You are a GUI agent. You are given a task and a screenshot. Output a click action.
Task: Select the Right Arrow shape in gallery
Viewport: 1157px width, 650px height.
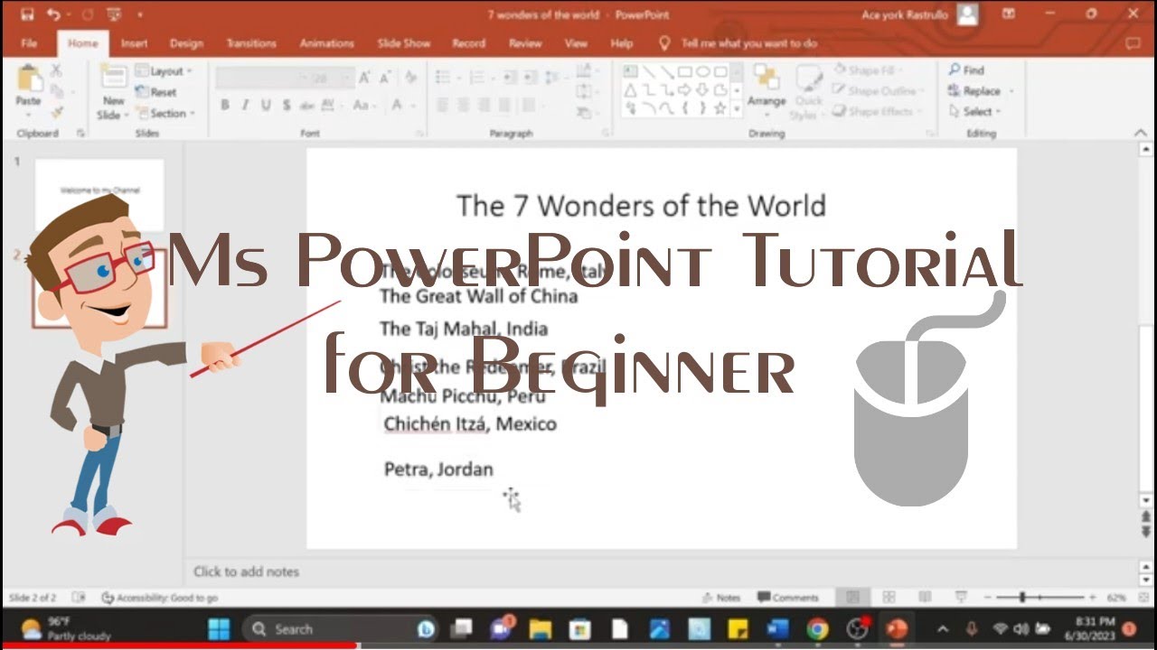(x=684, y=90)
